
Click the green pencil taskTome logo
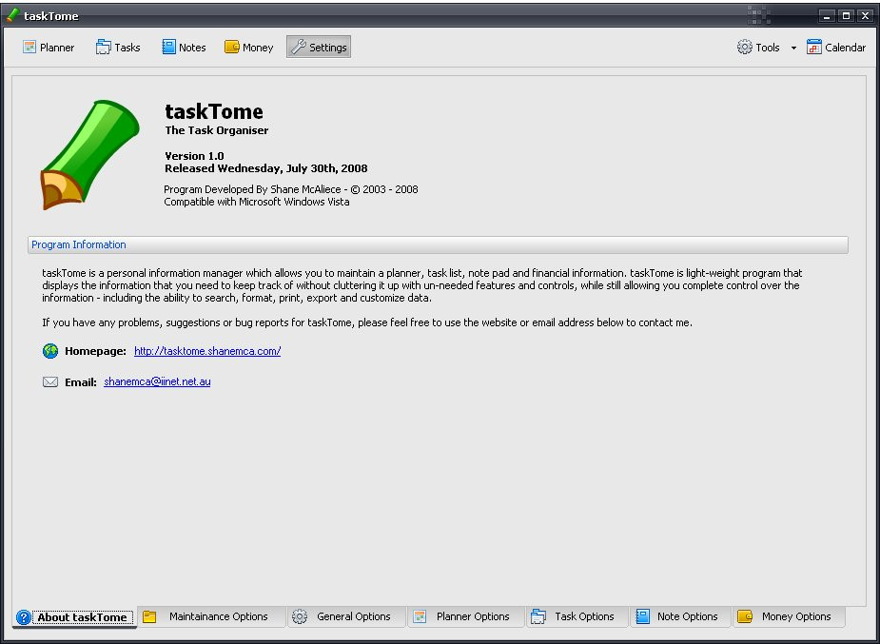click(89, 155)
